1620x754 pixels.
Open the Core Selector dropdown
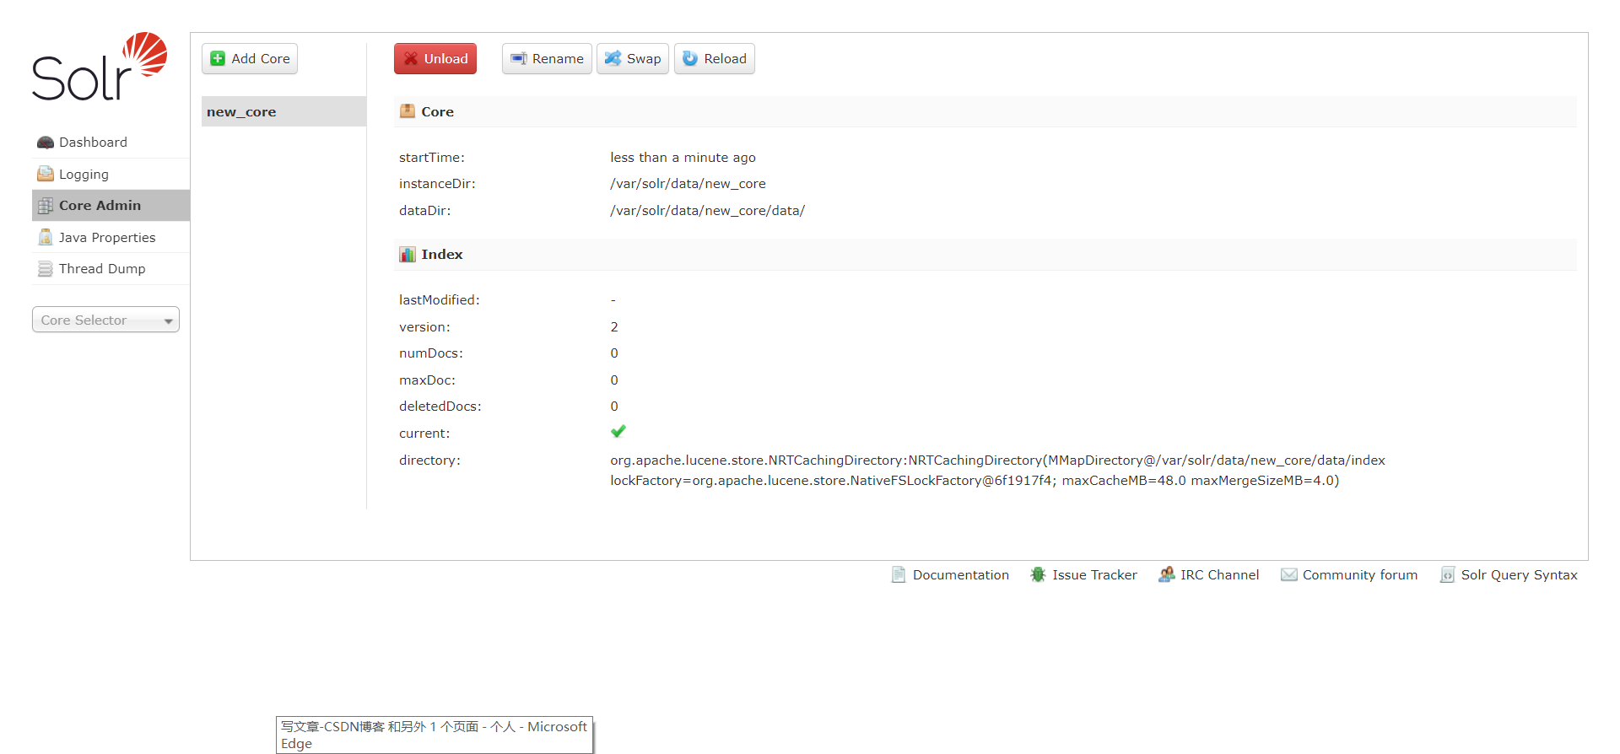coord(105,320)
